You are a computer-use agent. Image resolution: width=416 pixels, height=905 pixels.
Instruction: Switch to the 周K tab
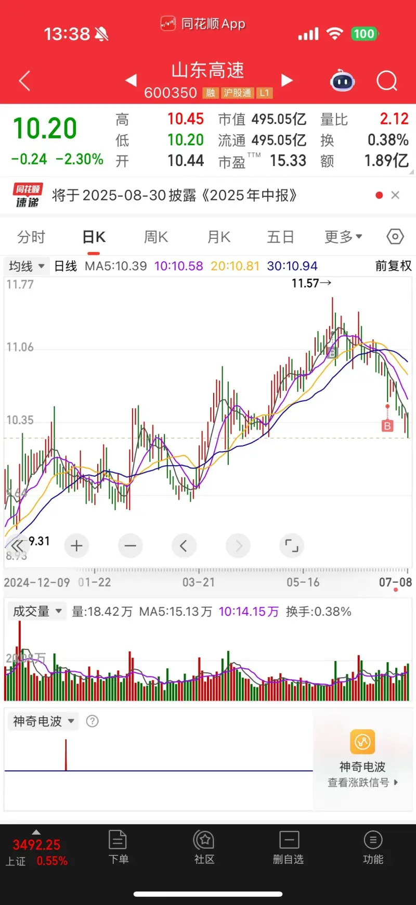(156, 237)
